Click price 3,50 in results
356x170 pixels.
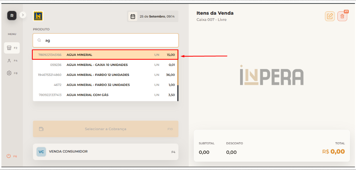[171, 95]
